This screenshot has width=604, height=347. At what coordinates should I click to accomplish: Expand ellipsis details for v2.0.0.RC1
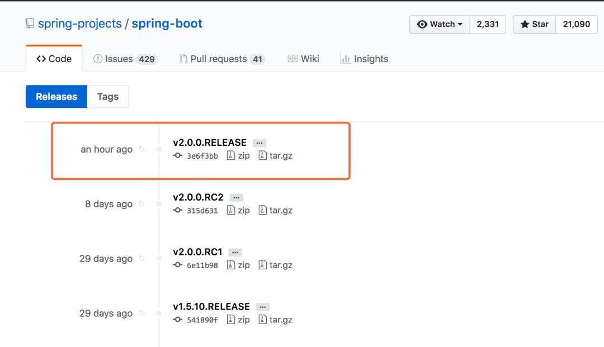point(235,252)
